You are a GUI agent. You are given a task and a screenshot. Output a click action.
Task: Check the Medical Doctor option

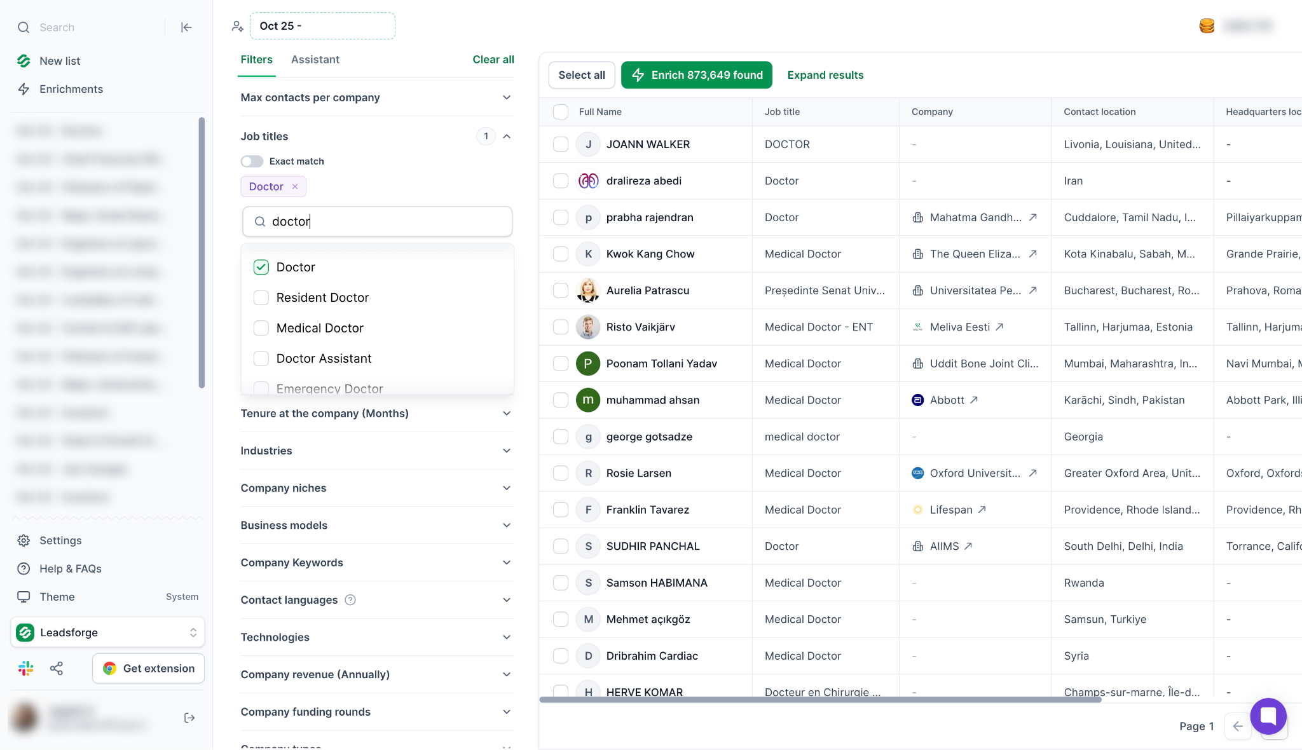pos(261,328)
